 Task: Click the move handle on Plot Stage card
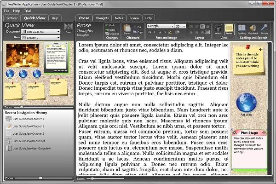tap(264, 132)
